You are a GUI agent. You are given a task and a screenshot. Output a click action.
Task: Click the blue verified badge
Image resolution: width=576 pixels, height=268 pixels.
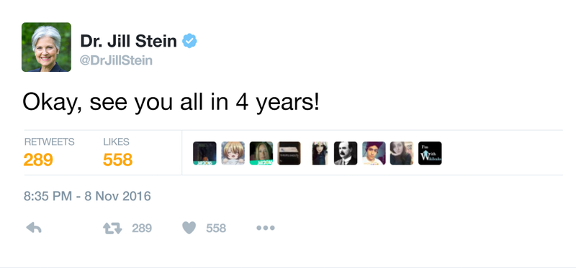pos(189,41)
